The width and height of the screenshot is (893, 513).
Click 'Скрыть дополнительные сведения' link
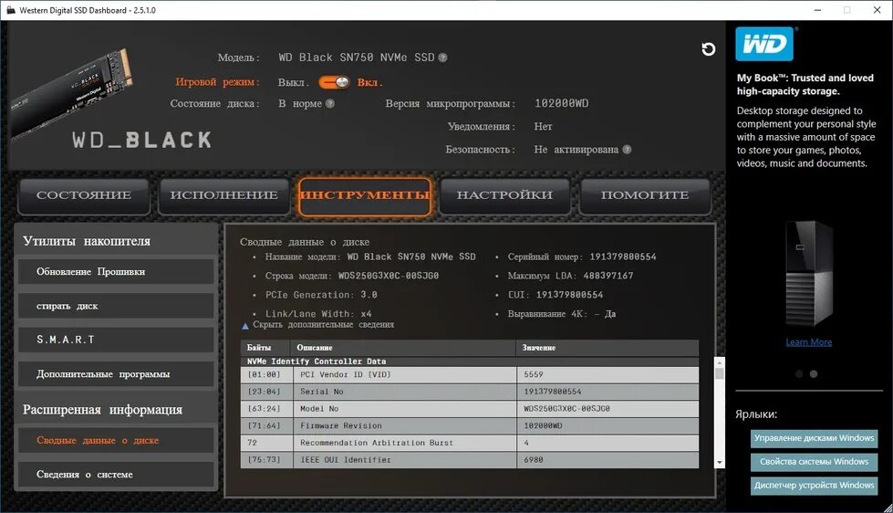324,324
